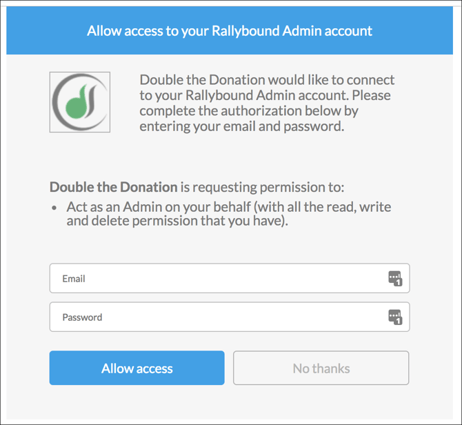The image size is (462, 425).
Task: Click password manager icon in Password field
Action: 395,317
